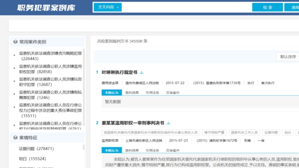
Task: Open the 全文内容 search scope dropdown
Action: point(108,7)
